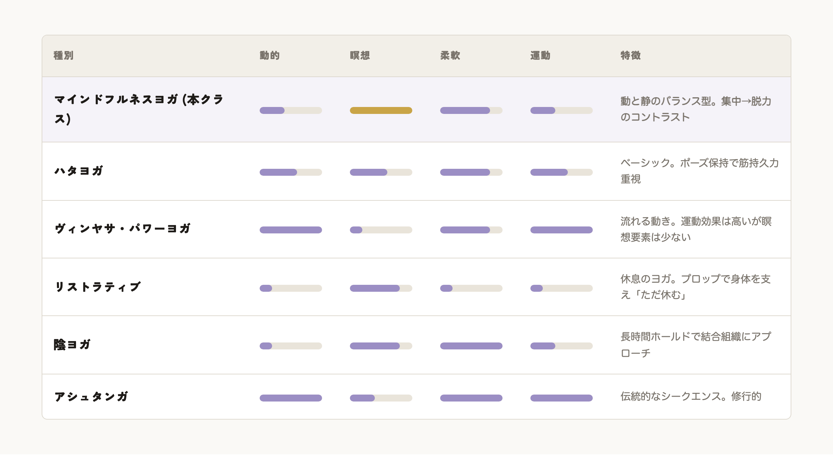The height and width of the screenshot is (455, 833).
Task: Click the 動的 bar in マインドフルネスヨガ row
Action: click(x=291, y=110)
